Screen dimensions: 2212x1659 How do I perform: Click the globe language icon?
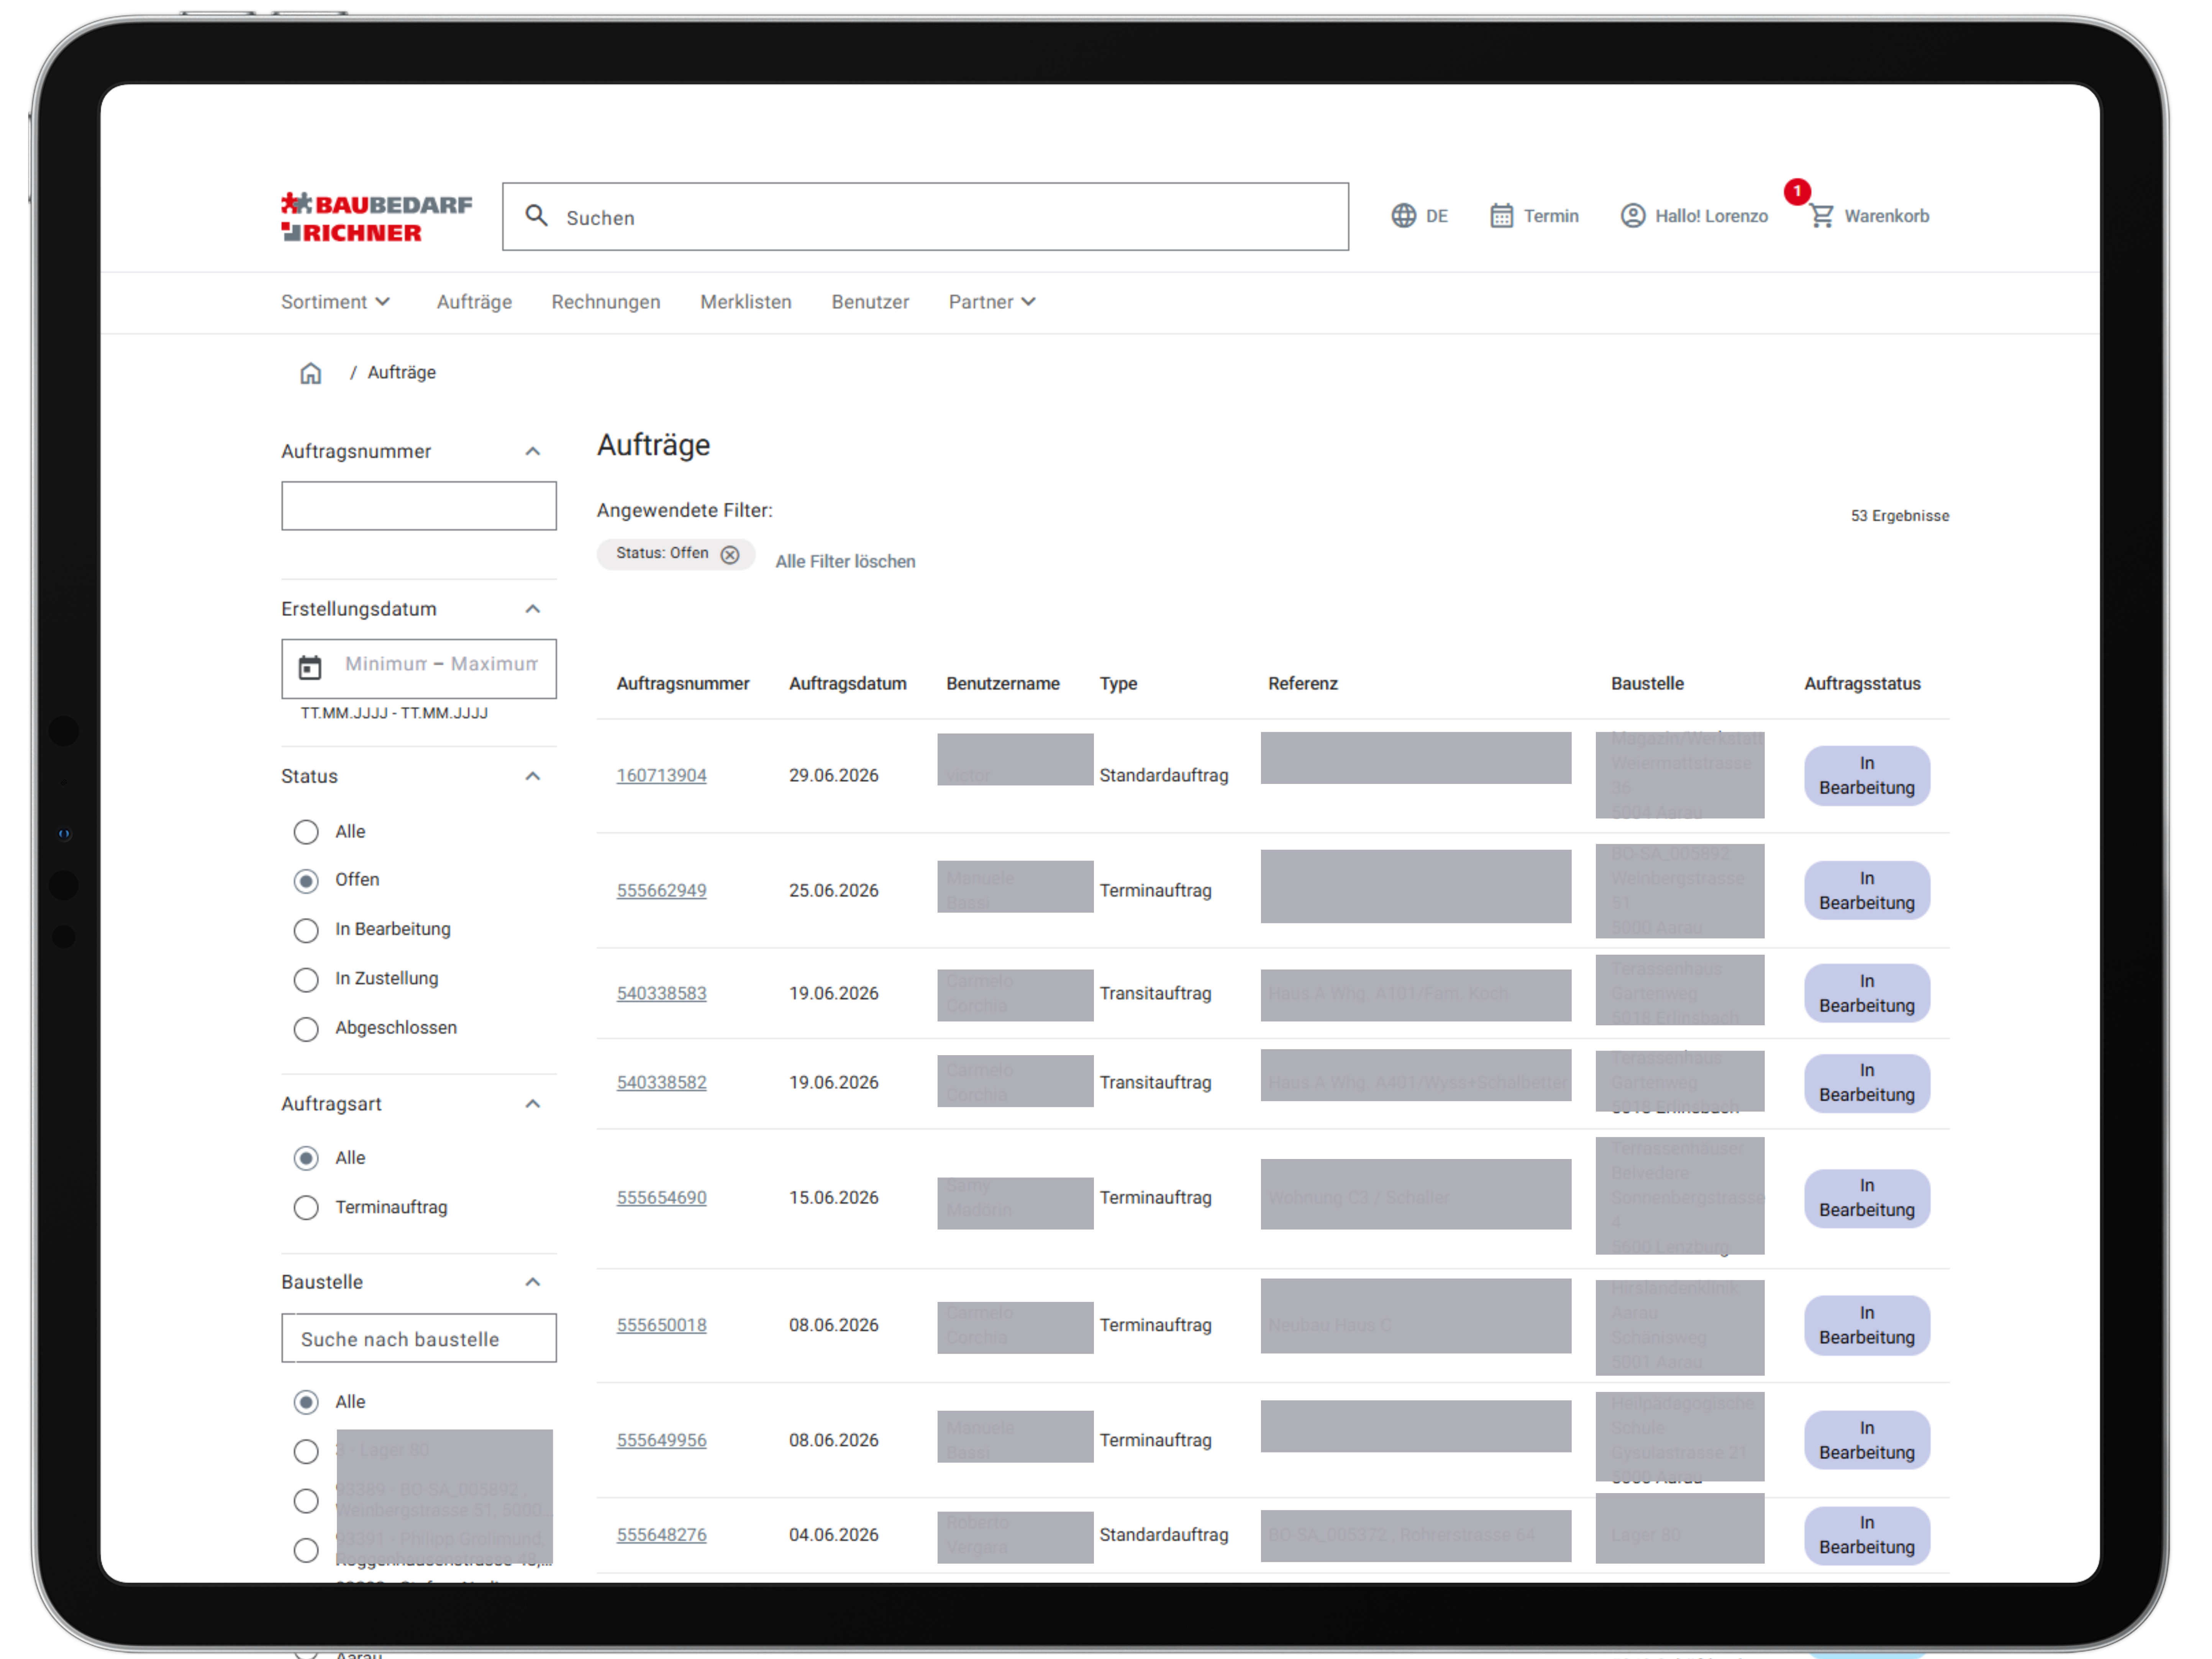(1403, 216)
